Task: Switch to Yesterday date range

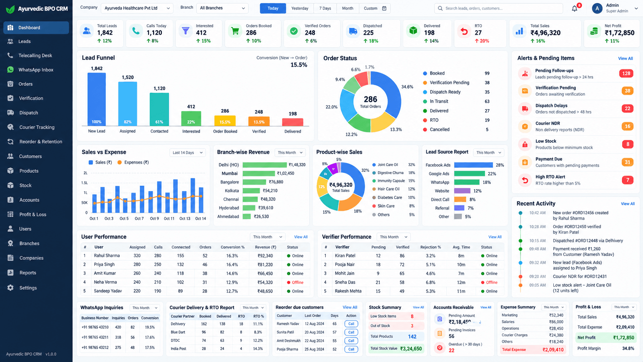Action: coord(300,8)
